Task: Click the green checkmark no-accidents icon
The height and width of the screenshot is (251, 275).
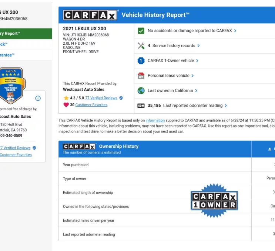Action: pos(141,31)
